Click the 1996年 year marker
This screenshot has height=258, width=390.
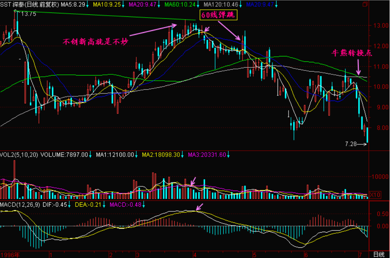(x=10, y=254)
